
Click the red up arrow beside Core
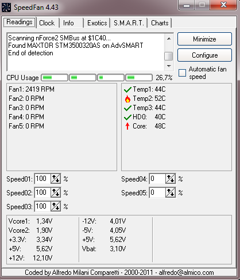tap(127, 126)
